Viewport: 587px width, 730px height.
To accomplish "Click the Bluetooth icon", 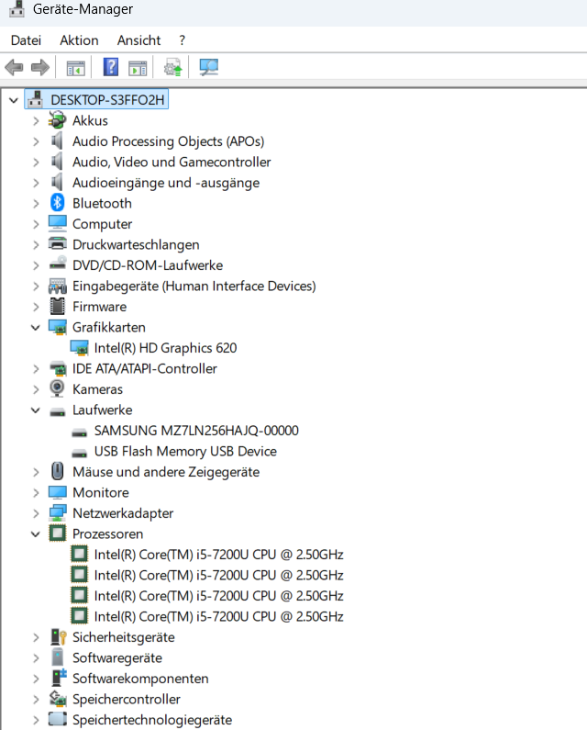I will click(x=57, y=203).
